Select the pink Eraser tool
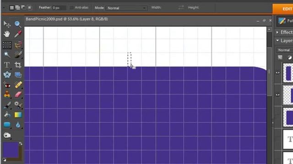The width and height of the screenshot is (293, 164). pos(18,94)
